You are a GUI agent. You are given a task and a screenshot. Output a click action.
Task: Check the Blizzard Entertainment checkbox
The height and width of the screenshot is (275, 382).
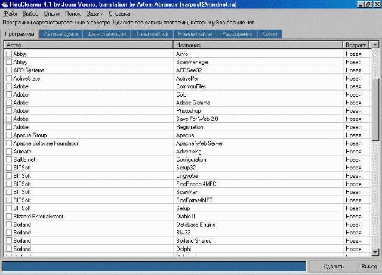(9, 217)
